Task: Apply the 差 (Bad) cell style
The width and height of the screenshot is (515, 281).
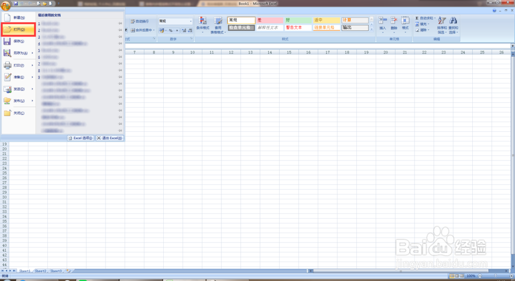Action: tap(270, 21)
